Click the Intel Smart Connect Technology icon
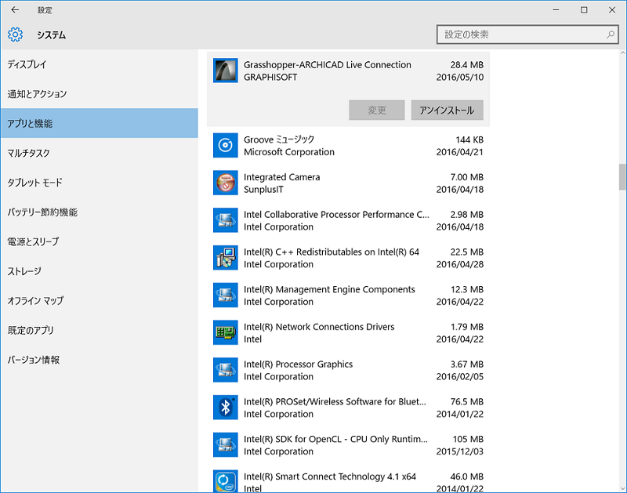Screen dimensions: 627x493 (226, 480)
